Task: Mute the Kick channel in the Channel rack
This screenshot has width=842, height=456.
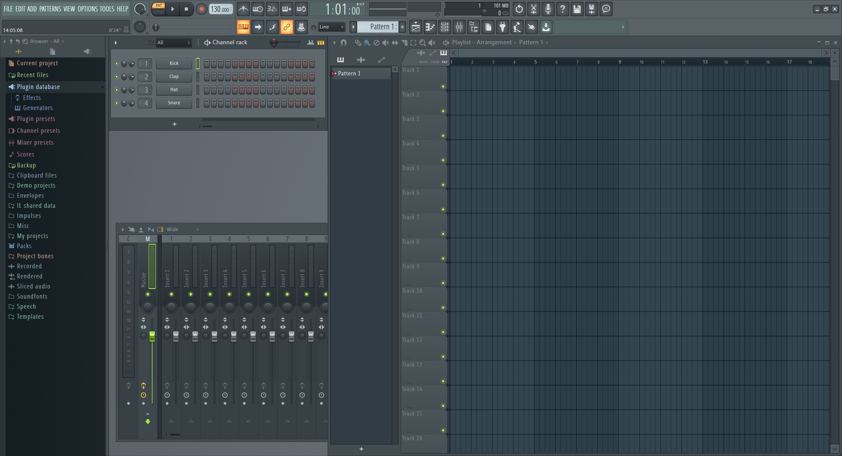Action: pos(116,63)
